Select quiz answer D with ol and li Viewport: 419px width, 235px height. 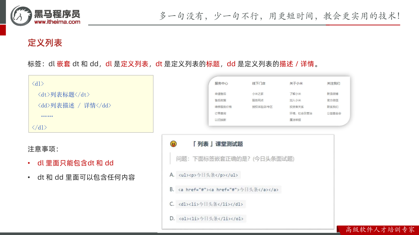point(211,219)
